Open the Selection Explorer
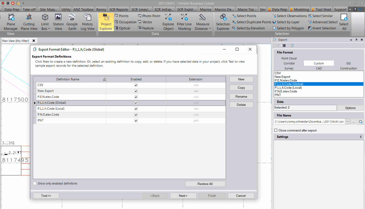Image resolution: width=365 pixels, height=209 pixels. [x=223, y=22]
